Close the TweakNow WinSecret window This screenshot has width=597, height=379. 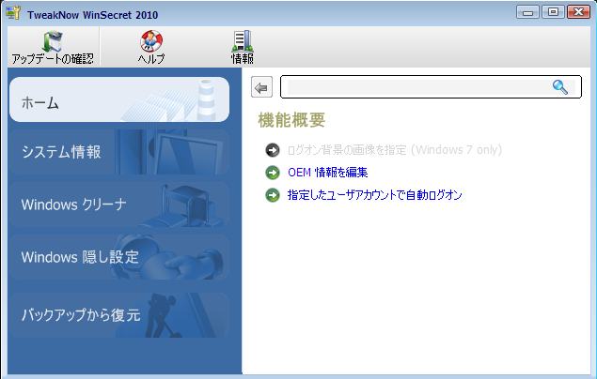coord(579,12)
